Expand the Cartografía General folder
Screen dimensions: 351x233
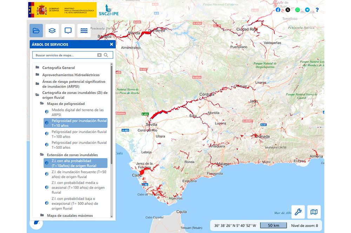(x=37, y=67)
